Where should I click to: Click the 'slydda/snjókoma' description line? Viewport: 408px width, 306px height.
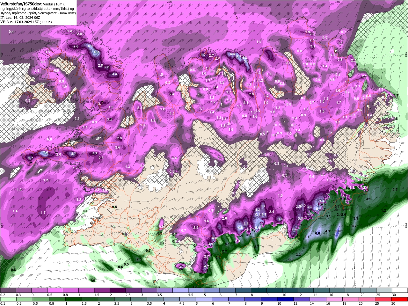tap(38, 13)
